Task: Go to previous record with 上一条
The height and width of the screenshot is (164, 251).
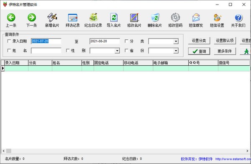Action: tap(11, 20)
